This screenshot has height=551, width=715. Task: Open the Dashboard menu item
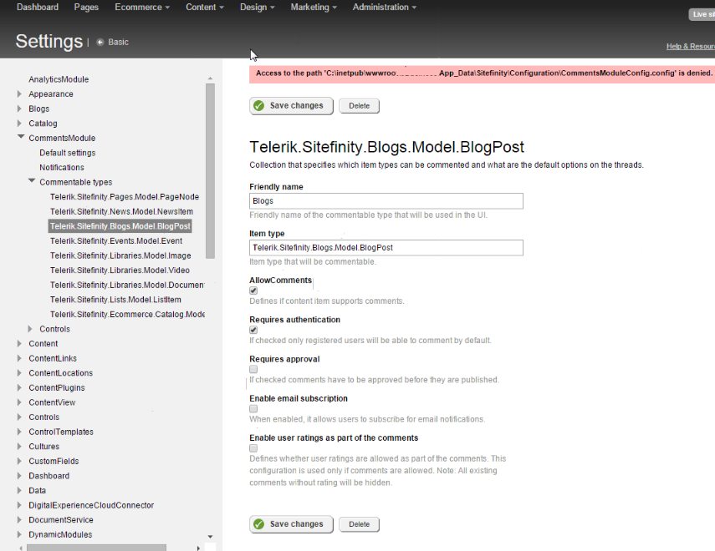coord(38,8)
